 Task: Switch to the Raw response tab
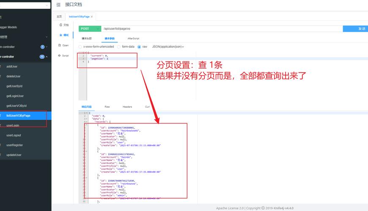pyautogui.click(x=107, y=107)
